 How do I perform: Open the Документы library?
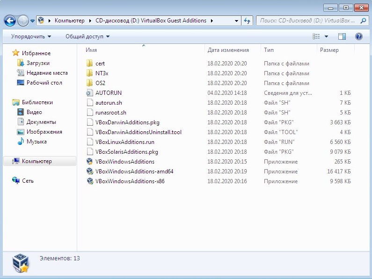tap(41, 122)
